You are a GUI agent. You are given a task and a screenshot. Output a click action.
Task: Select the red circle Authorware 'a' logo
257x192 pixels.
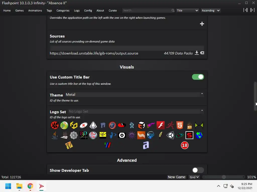pyautogui.click(x=112, y=125)
